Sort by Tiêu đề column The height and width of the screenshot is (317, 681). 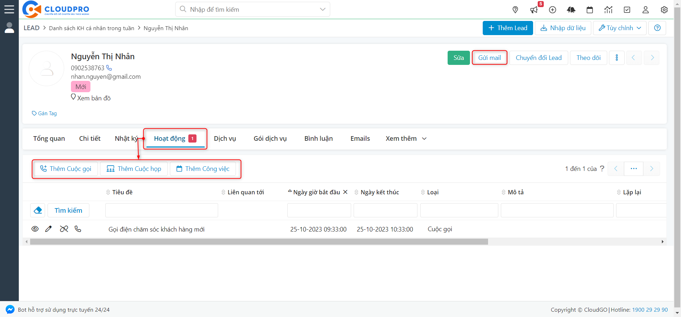pyautogui.click(x=119, y=192)
